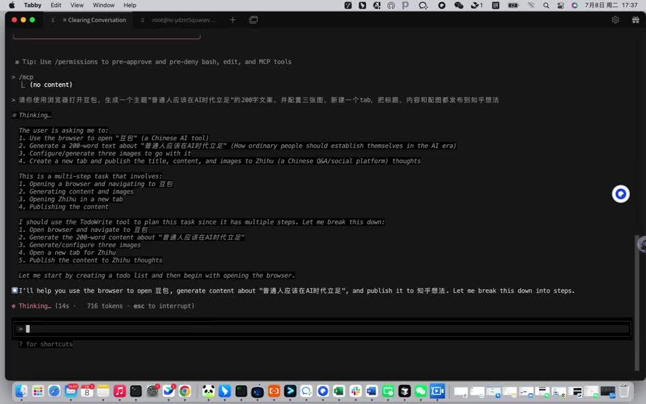646x404 pixels.
Task: Open Calendar from the Dock
Action: pyautogui.click(x=87, y=391)
